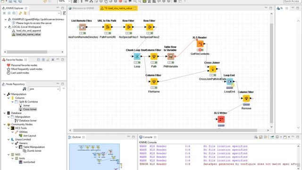
Task: Collapse the Split & Combine folder
Action: click(13, 102)
